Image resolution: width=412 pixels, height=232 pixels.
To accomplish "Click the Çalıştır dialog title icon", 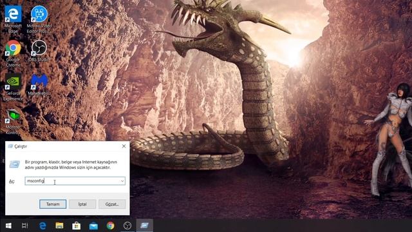I will tap(10, 146).
